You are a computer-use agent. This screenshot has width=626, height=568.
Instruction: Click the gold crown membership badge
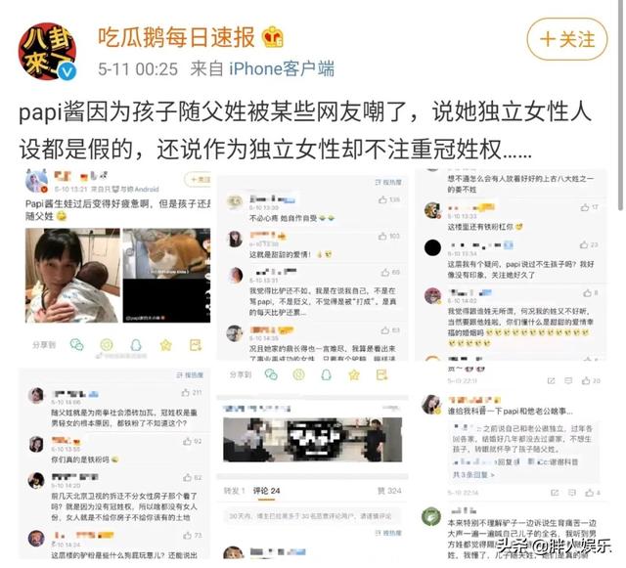273,37
